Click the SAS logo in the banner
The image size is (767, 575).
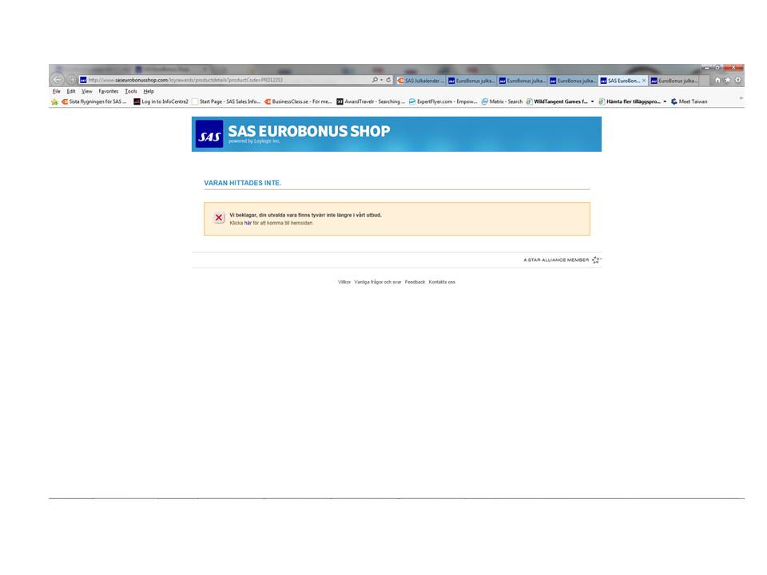[209, 136]
